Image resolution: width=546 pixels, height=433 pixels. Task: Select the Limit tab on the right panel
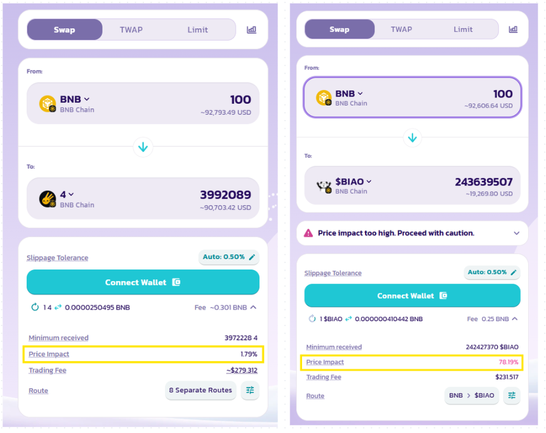tap(463, 29)
